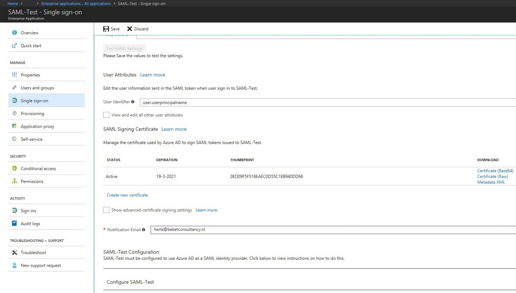Click Create new certificate
The image size is (516, 293).
pos(127,195)
